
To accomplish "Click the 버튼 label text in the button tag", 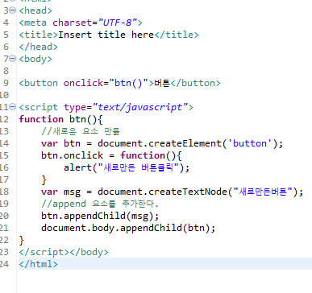I will tap(162, 83).
